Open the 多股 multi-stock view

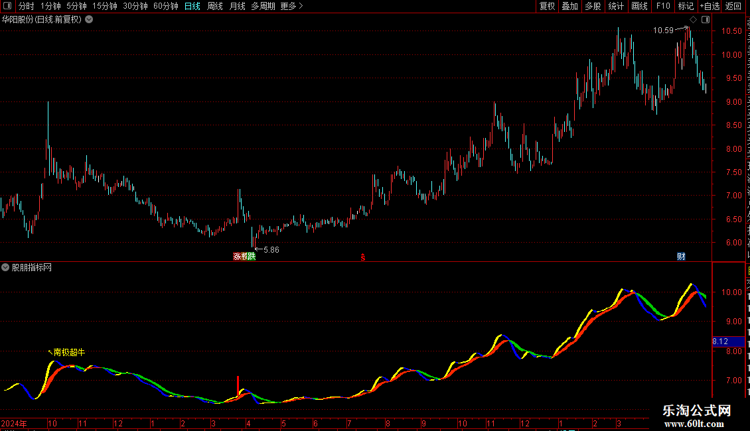(x=593, y=6)
